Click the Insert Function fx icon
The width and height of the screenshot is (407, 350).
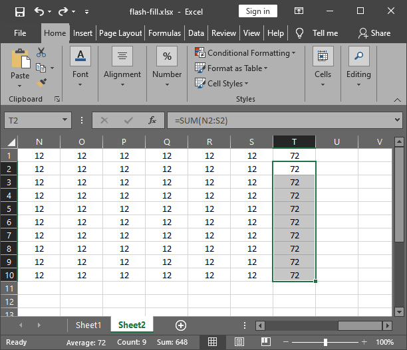[x=152, y=120]
